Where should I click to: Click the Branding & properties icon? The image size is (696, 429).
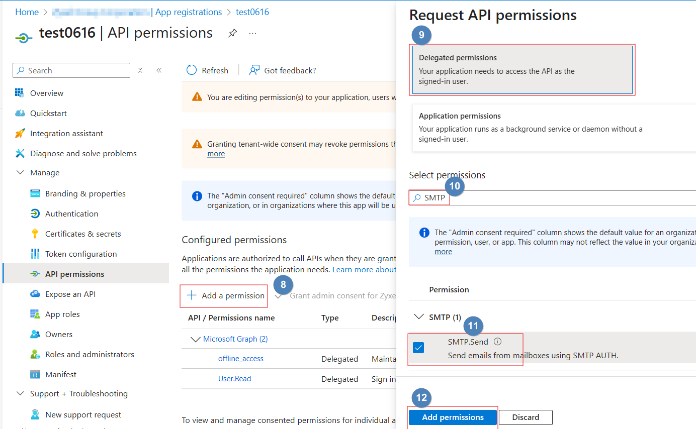coord(35,193)
